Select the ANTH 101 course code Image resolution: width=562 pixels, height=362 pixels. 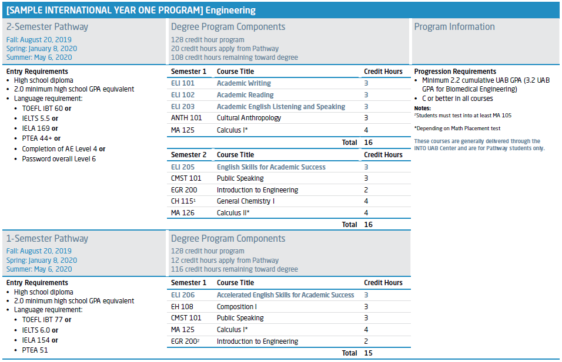(186, 118)
